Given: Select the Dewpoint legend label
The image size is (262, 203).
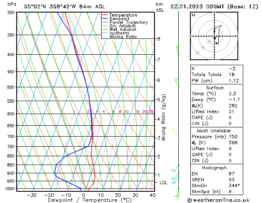Looking at the screenshot, I should [x=119, y=19].
